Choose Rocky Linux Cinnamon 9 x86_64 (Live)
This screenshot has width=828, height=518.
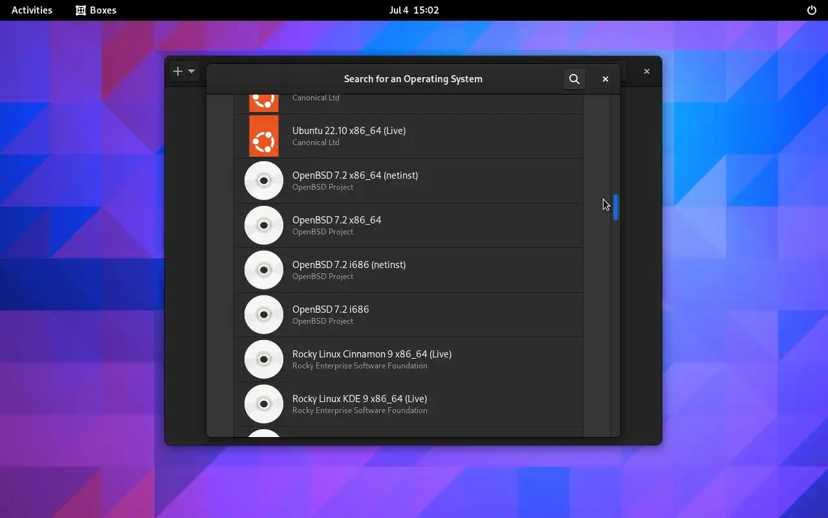point(372,354)
